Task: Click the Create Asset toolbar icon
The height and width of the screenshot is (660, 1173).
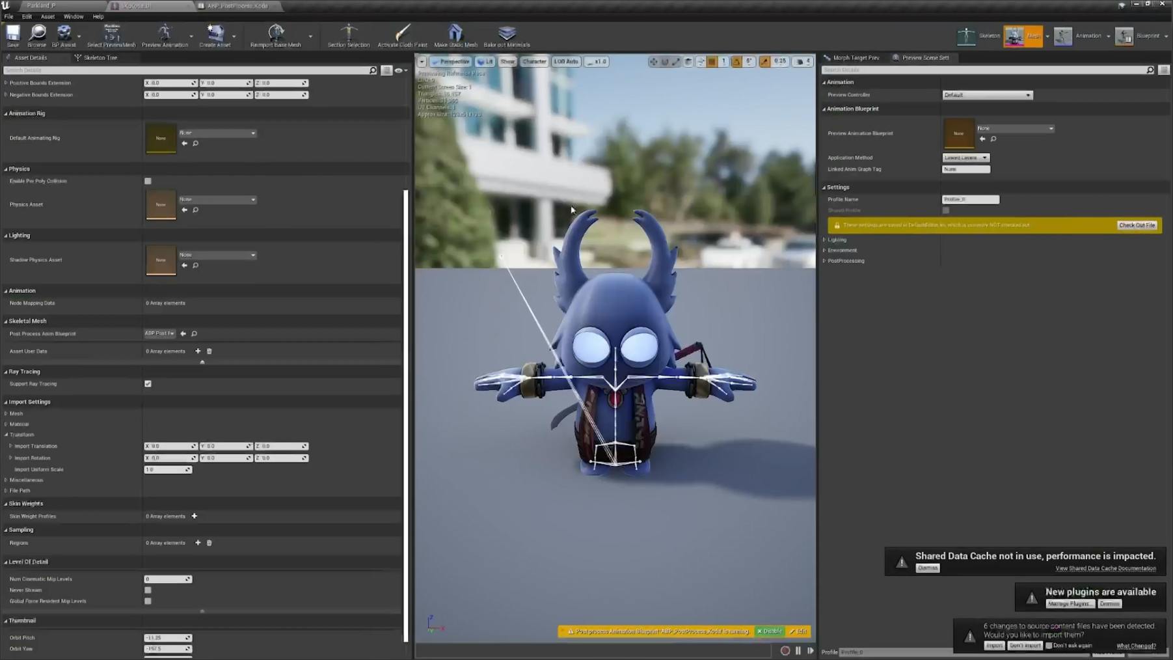Action: (215, 35)
